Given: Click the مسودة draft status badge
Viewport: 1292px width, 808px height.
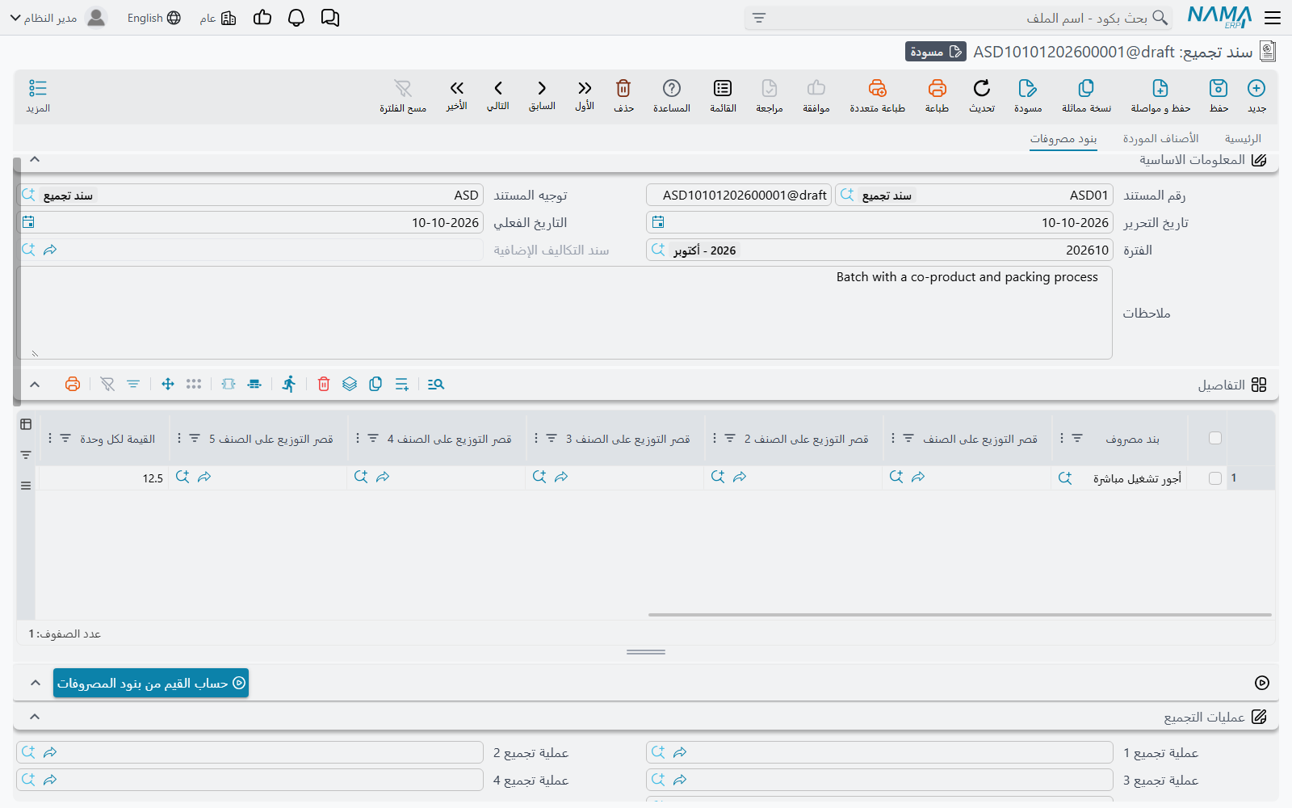Looking at the screenshot, I should (x=935, y=52).
